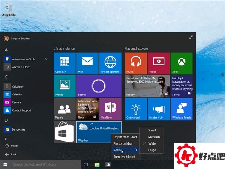The image size is (225, 169).
Task: Open the Windows Feedback tile
Action: pos(181,109)
